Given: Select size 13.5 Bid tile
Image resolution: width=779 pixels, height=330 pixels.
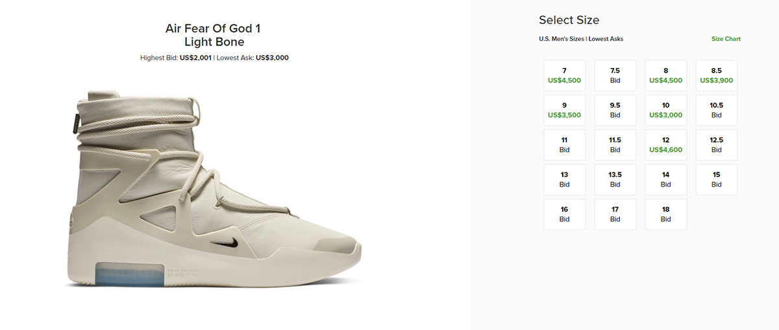Looking at the screenshot, I should point(615,180).
